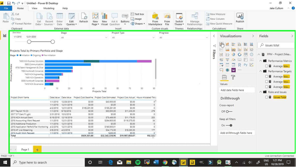This screenshot has width=296, height=167.
Task: Open more visuals via ellipsis icon
Action: click(x=240, y=70)
